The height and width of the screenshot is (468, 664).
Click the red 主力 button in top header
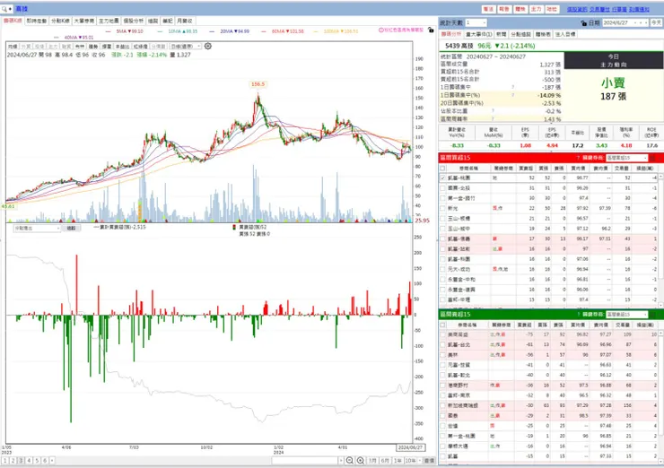(536, 9)
